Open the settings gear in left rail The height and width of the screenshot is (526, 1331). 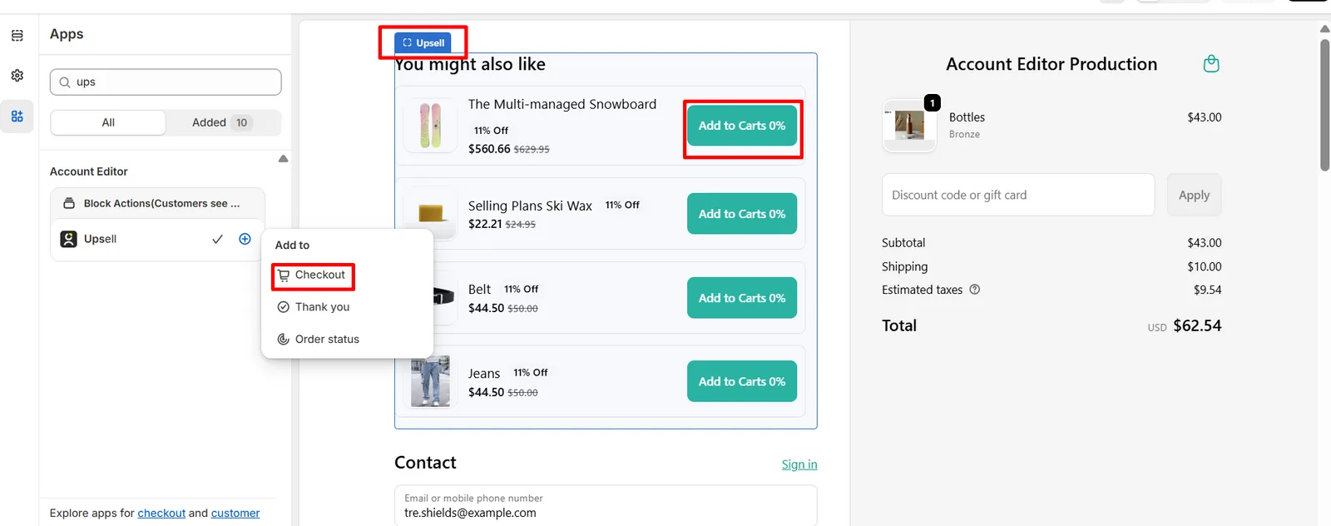point(17,76)
